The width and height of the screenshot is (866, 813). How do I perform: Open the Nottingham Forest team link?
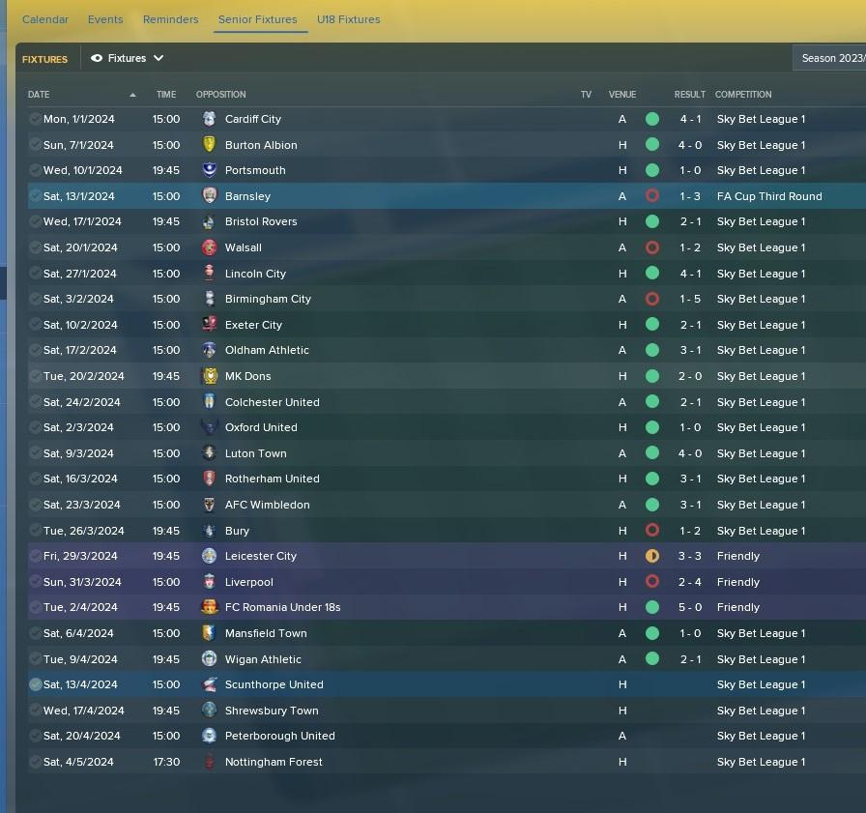pos(274,762)
